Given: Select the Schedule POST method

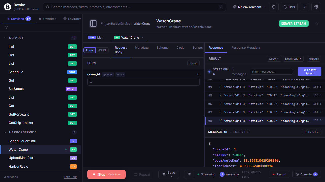Looking at the screenshot, I should point(41,72).
